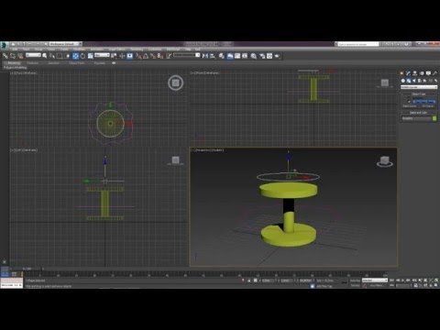Click the Auto Key button
The image size is (440, 330).
355,280
